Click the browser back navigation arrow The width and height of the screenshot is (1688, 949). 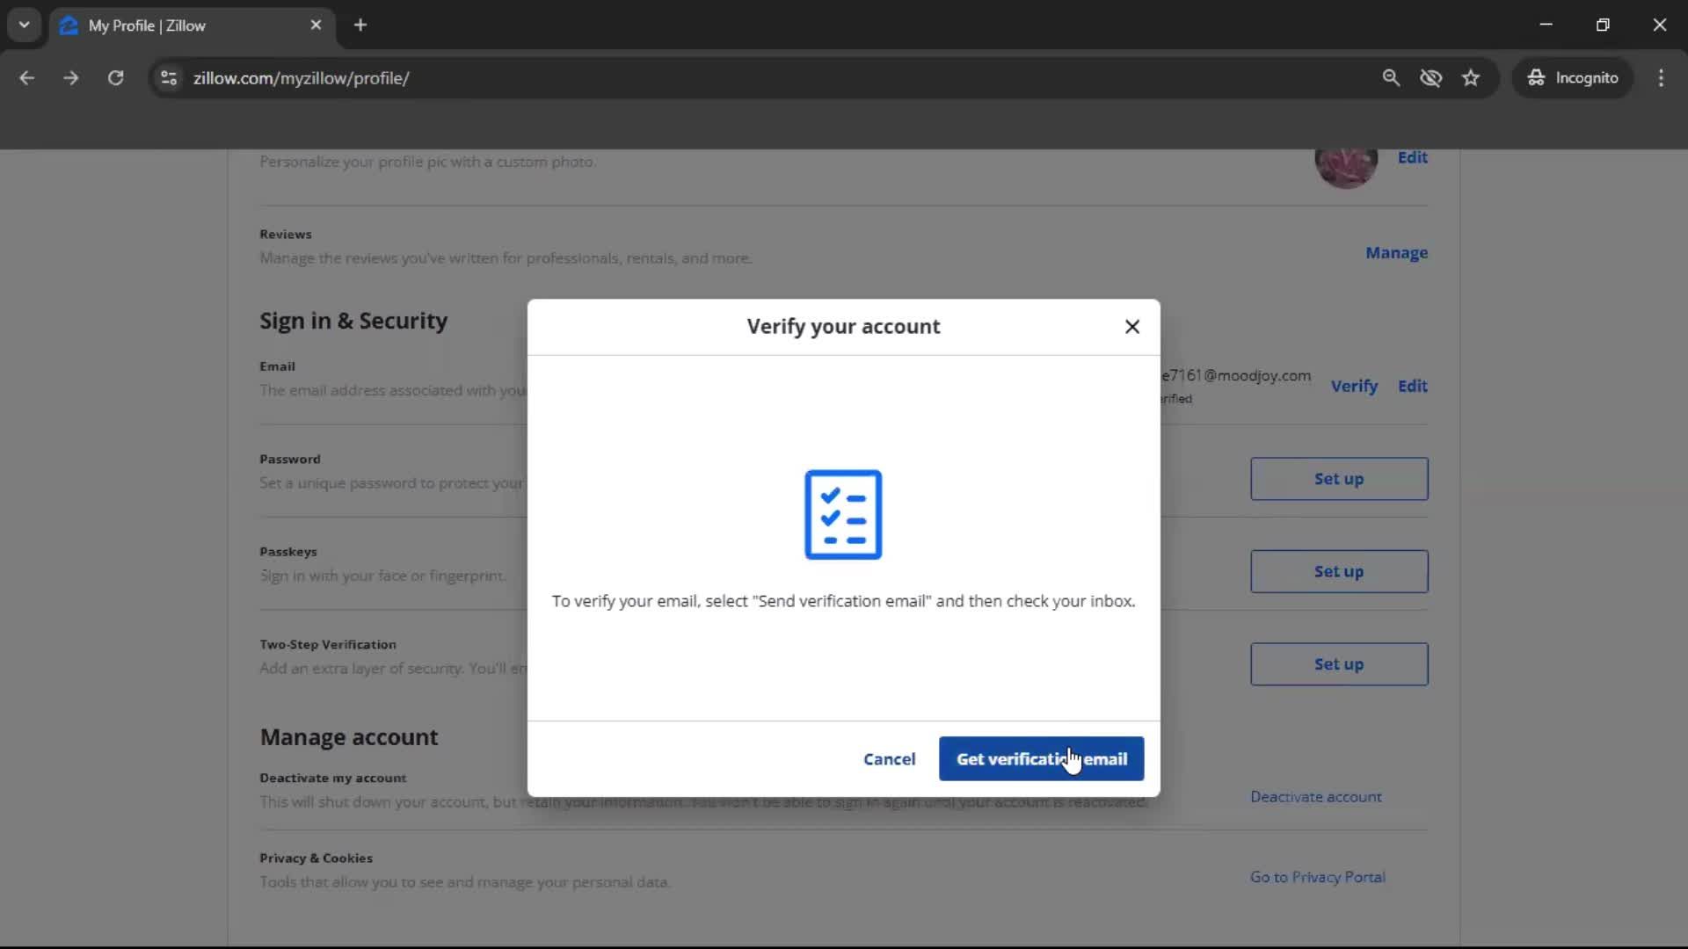(27, 77)
